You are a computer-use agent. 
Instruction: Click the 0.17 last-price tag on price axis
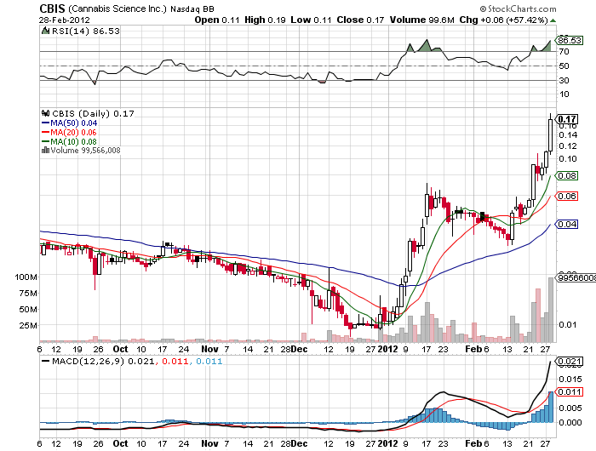tap(567, 119)
